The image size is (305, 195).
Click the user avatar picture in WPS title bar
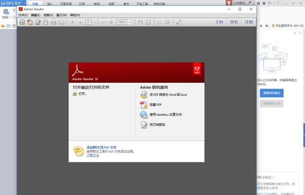point(229,3)
